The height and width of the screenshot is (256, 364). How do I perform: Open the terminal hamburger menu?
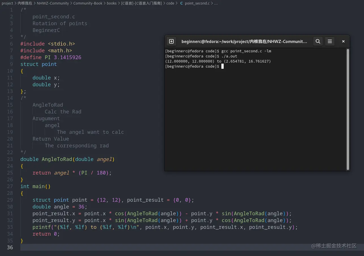tap(330, 41)
